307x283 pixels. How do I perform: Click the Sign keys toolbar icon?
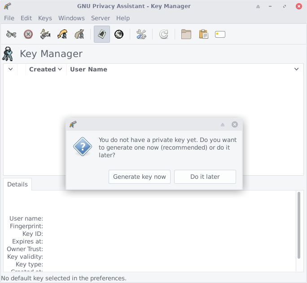45,34
